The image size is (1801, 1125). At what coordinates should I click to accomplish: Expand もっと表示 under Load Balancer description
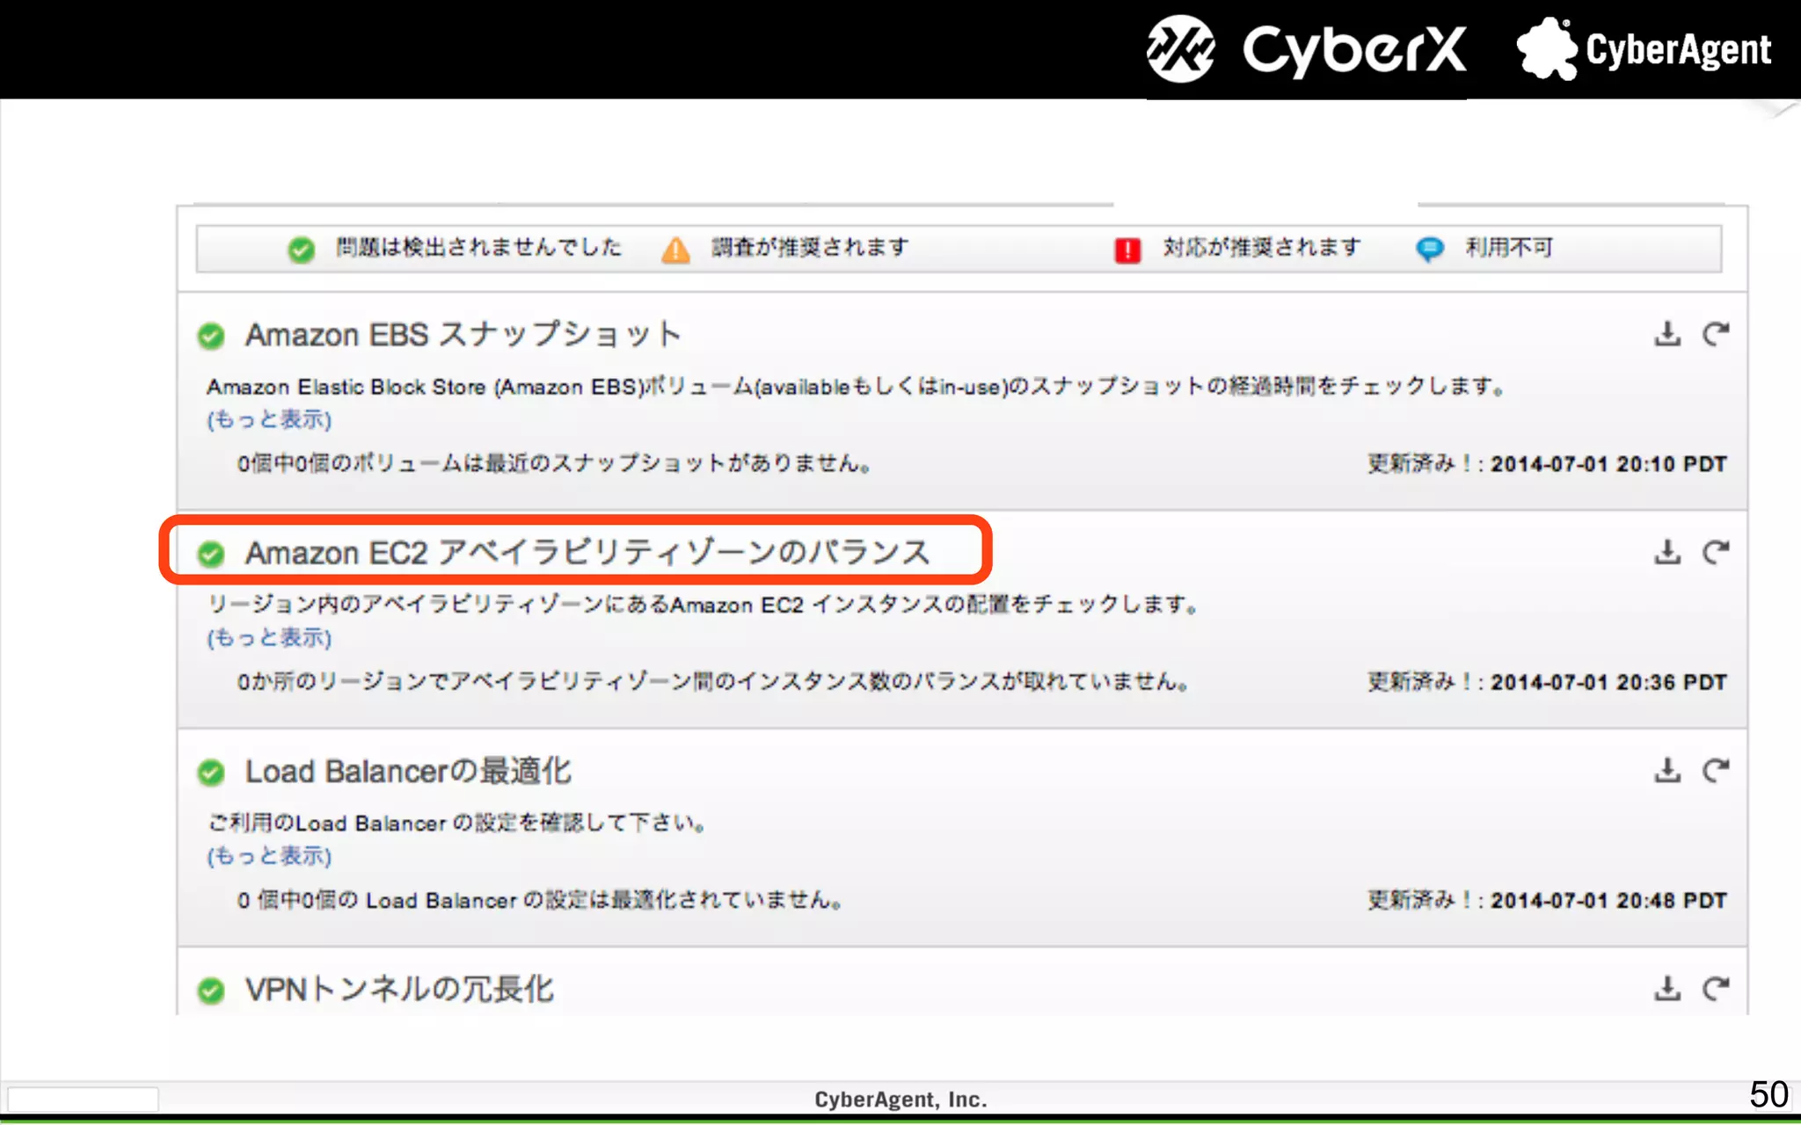[x=269, y=856]
